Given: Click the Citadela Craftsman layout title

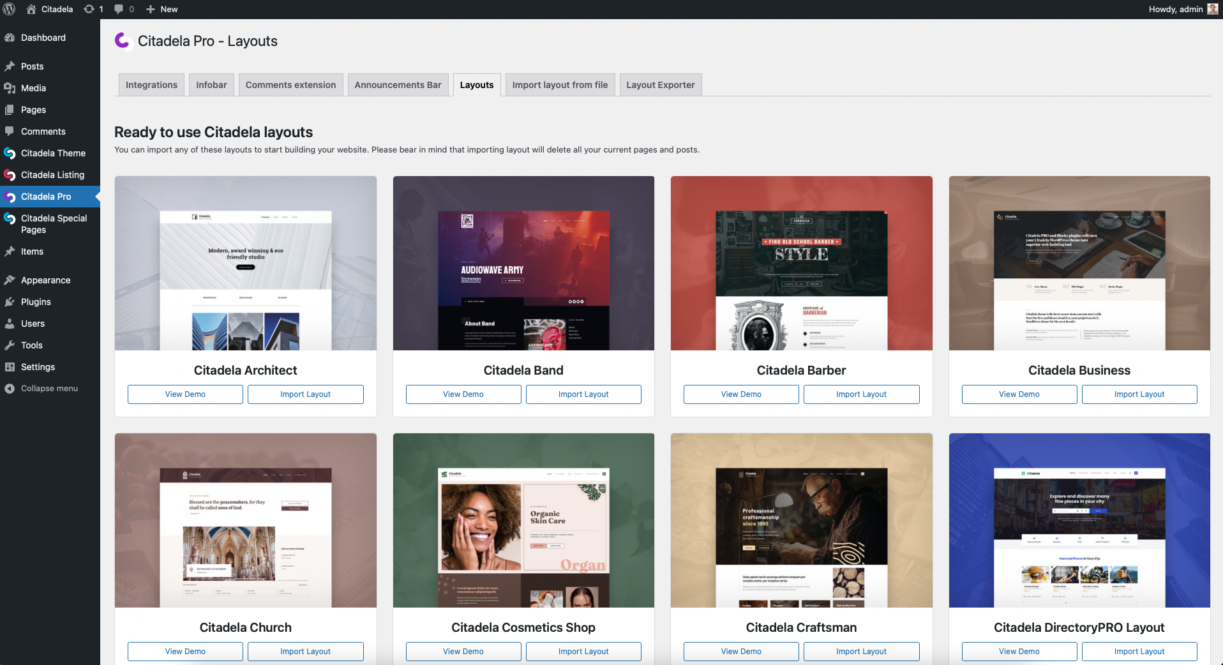Looking at the screenshot, I should pos(801,627).
